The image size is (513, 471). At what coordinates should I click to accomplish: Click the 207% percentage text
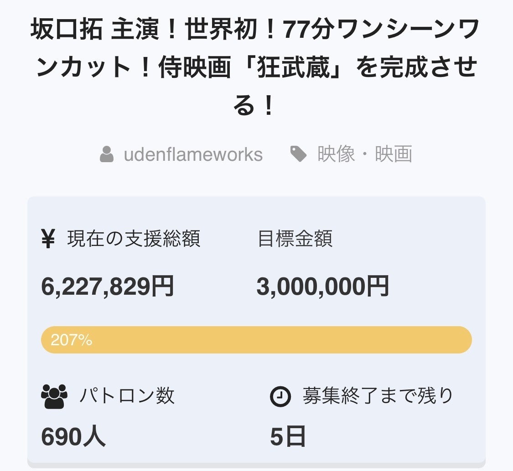click(72, 340)
